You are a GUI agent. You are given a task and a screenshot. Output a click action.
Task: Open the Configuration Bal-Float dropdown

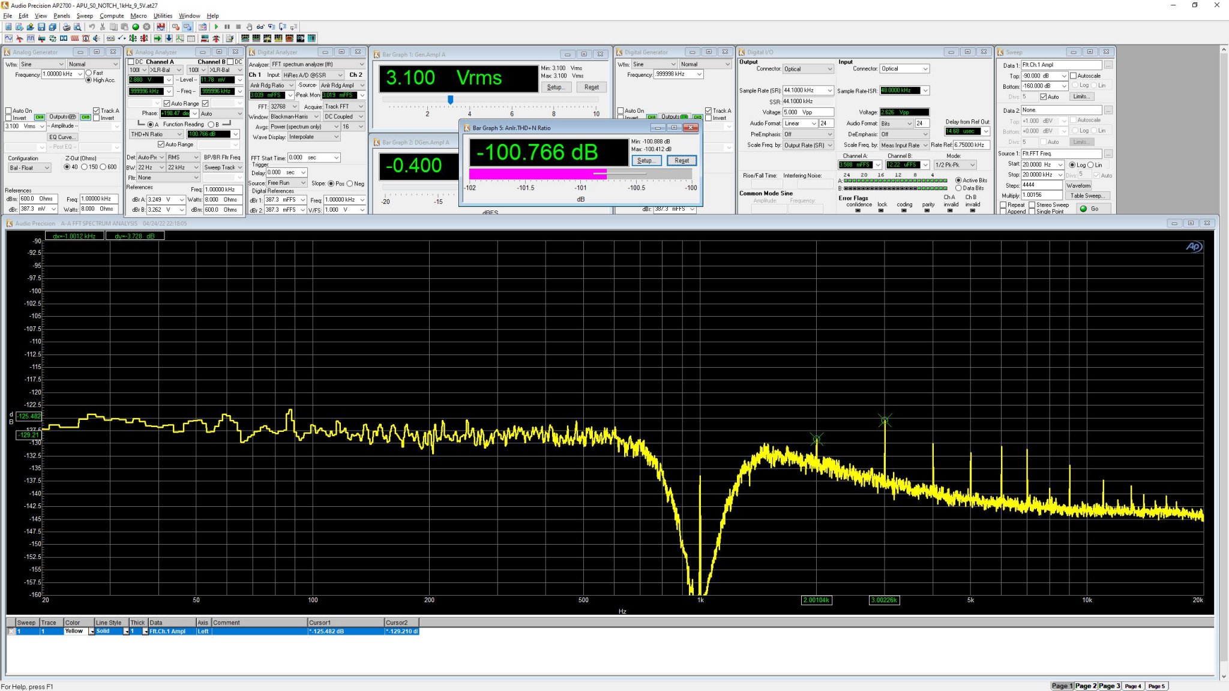coord(29,168)
